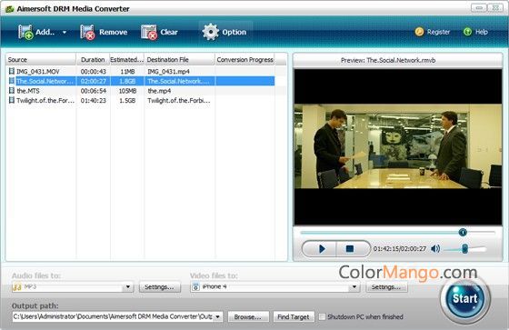509x330 pixels.
Task: Select the the.MTS source file
Action: pos(28,91)
